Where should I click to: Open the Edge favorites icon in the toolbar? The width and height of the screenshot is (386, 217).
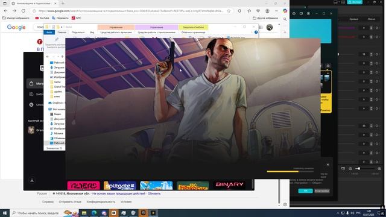(x=249, y=11)
